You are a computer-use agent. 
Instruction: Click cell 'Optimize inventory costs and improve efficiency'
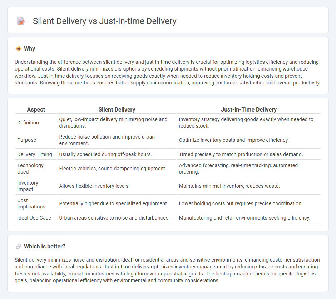pyautogui.click(x=249, y=140)
